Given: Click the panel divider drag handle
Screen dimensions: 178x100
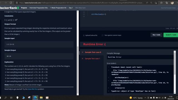Looking at the screenshot, I should click(x=79, y=53).
